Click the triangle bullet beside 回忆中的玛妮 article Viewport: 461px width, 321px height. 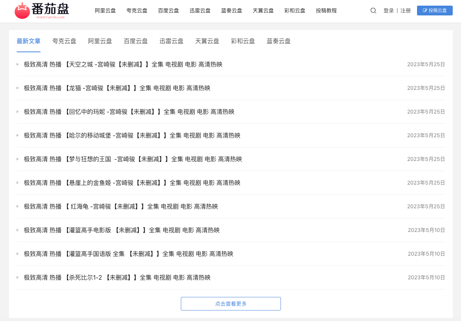pyautogui.click(x=18, y=112)
